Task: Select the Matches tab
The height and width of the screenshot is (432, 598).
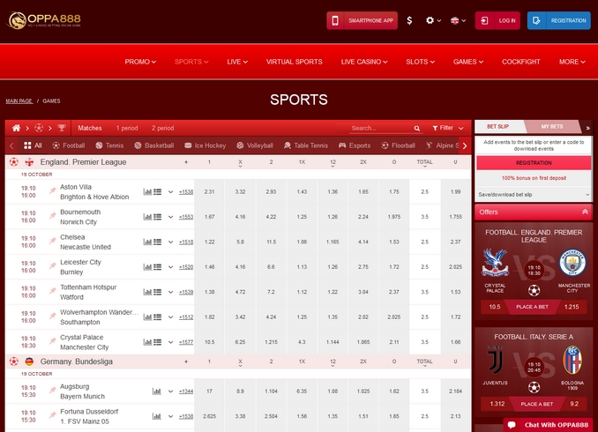Action: pyautogui.click(x=90, y=128)
